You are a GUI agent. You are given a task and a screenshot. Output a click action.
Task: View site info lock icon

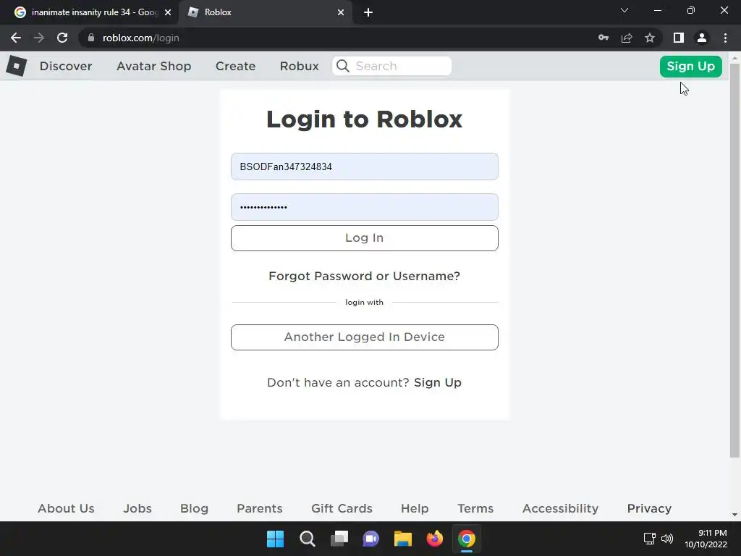pos(91,38)
